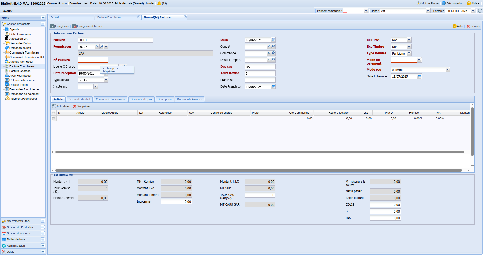Open Avoir Fournisseur menu item
Viewport: 483px width, 255px height.
20,76
